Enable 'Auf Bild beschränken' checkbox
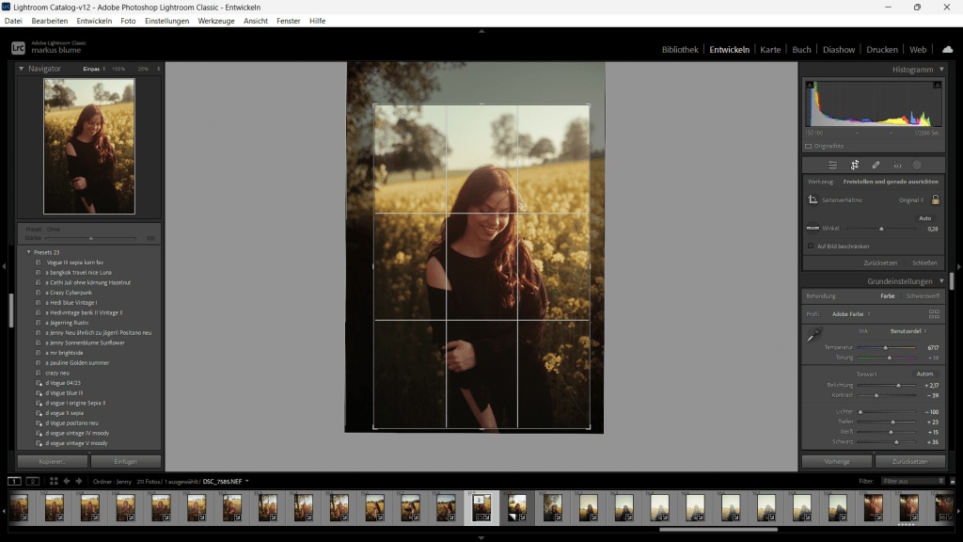Screen dimensions: 963x542 point(811,247)
